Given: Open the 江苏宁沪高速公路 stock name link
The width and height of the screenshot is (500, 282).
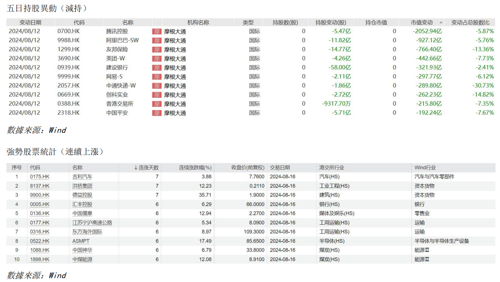Looking at the screenshot, I should pos(92,223).
